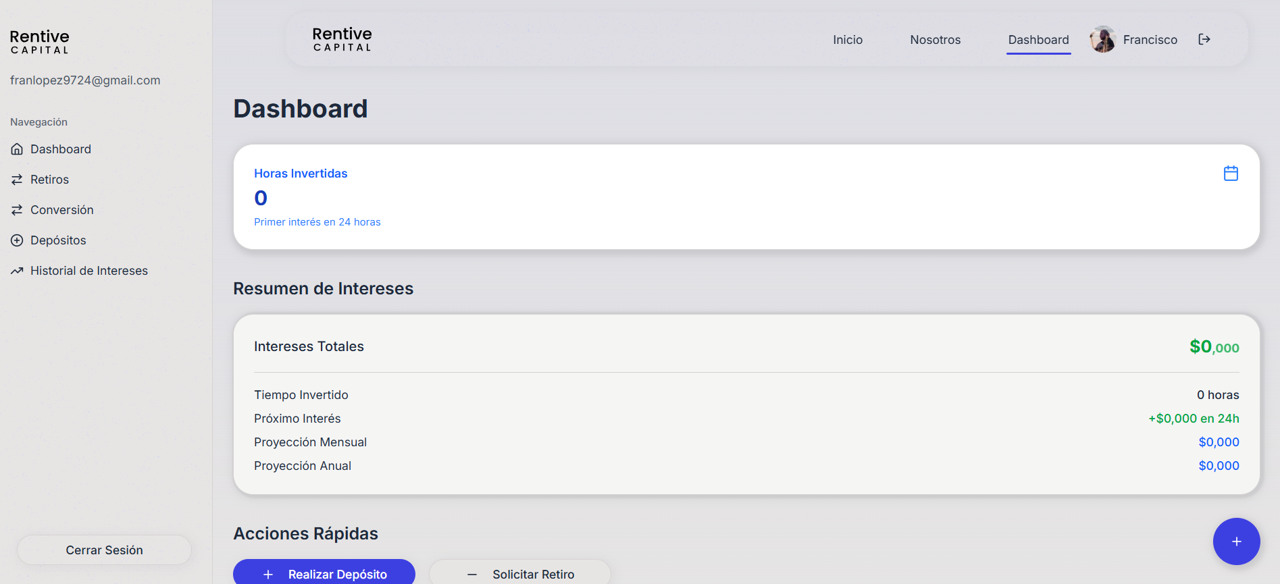Click the Rentive Capital logo in top bar
The height and width of the screenshot is (584, 1280).
click(342, 39)
